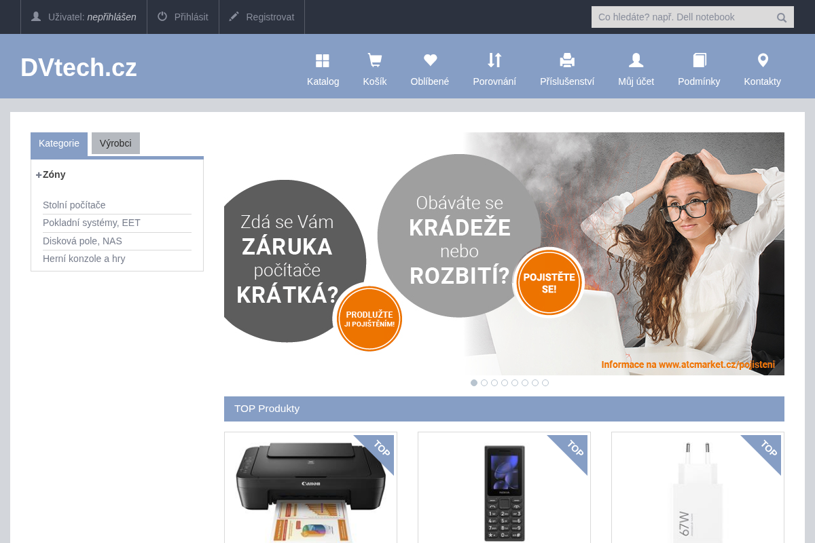
Task: Click the 'Prodlužte ji pojištěním' orange badge
Action: [369, 319]
